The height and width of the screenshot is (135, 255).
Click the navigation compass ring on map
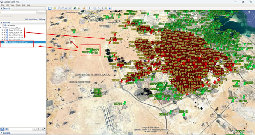249,16
